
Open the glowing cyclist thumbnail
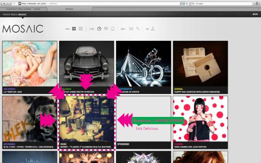(144, 64)
